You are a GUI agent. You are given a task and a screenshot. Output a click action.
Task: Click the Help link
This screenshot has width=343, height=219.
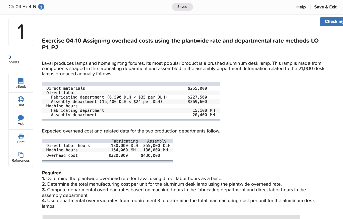pos(301,7)
